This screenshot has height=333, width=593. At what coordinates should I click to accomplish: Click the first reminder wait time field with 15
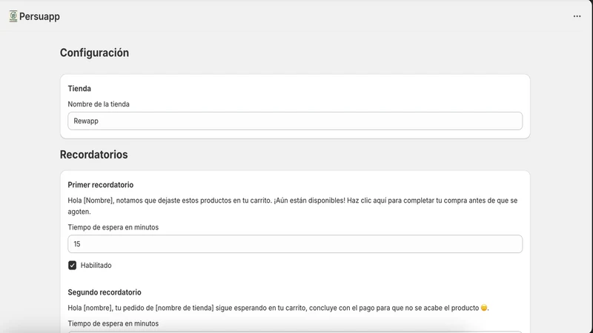tap(295, 244)
